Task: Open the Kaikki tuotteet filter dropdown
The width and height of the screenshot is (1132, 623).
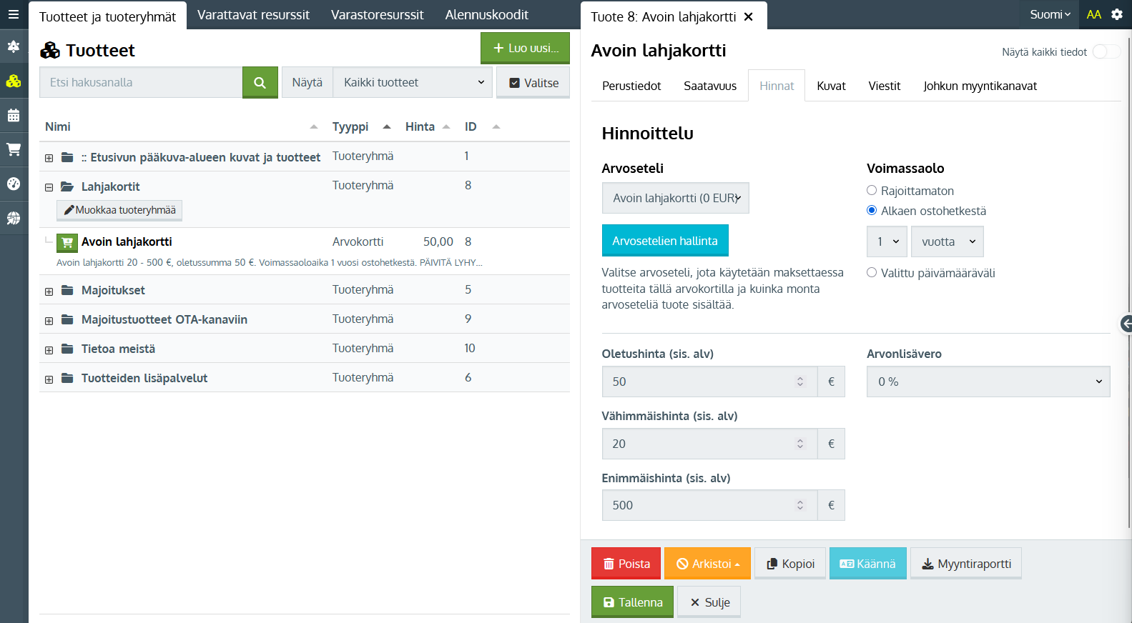Action: 413,83
